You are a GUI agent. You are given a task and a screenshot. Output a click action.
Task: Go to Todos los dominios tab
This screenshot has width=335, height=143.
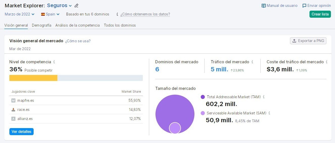click(x=120, y=25)
